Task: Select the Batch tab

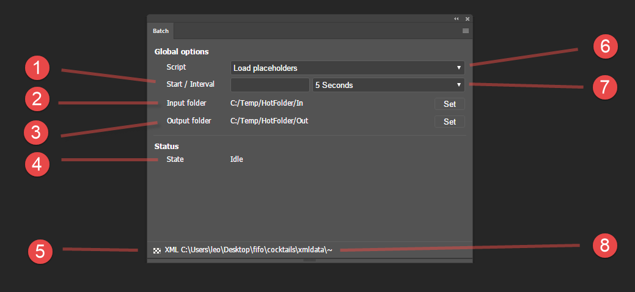Action: click(161, 31)
